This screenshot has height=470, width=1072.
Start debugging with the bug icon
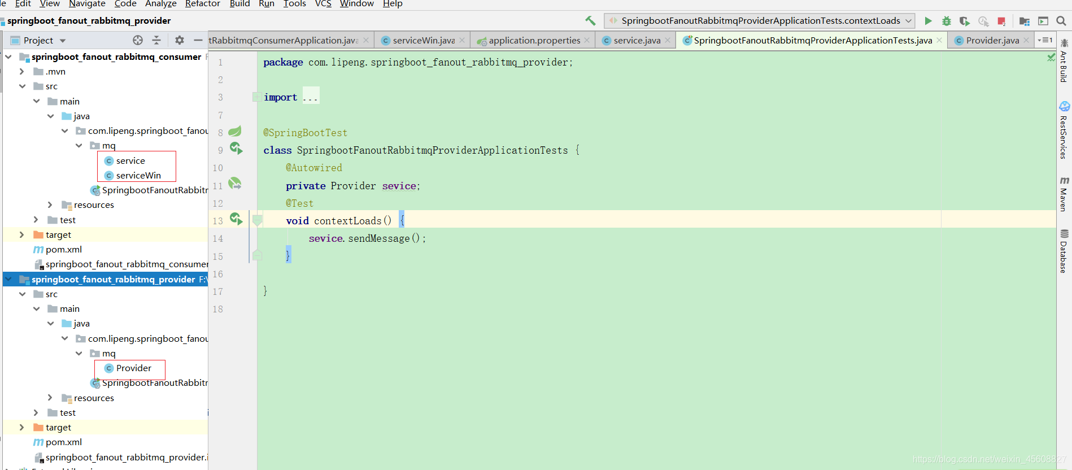pos(947,21)
